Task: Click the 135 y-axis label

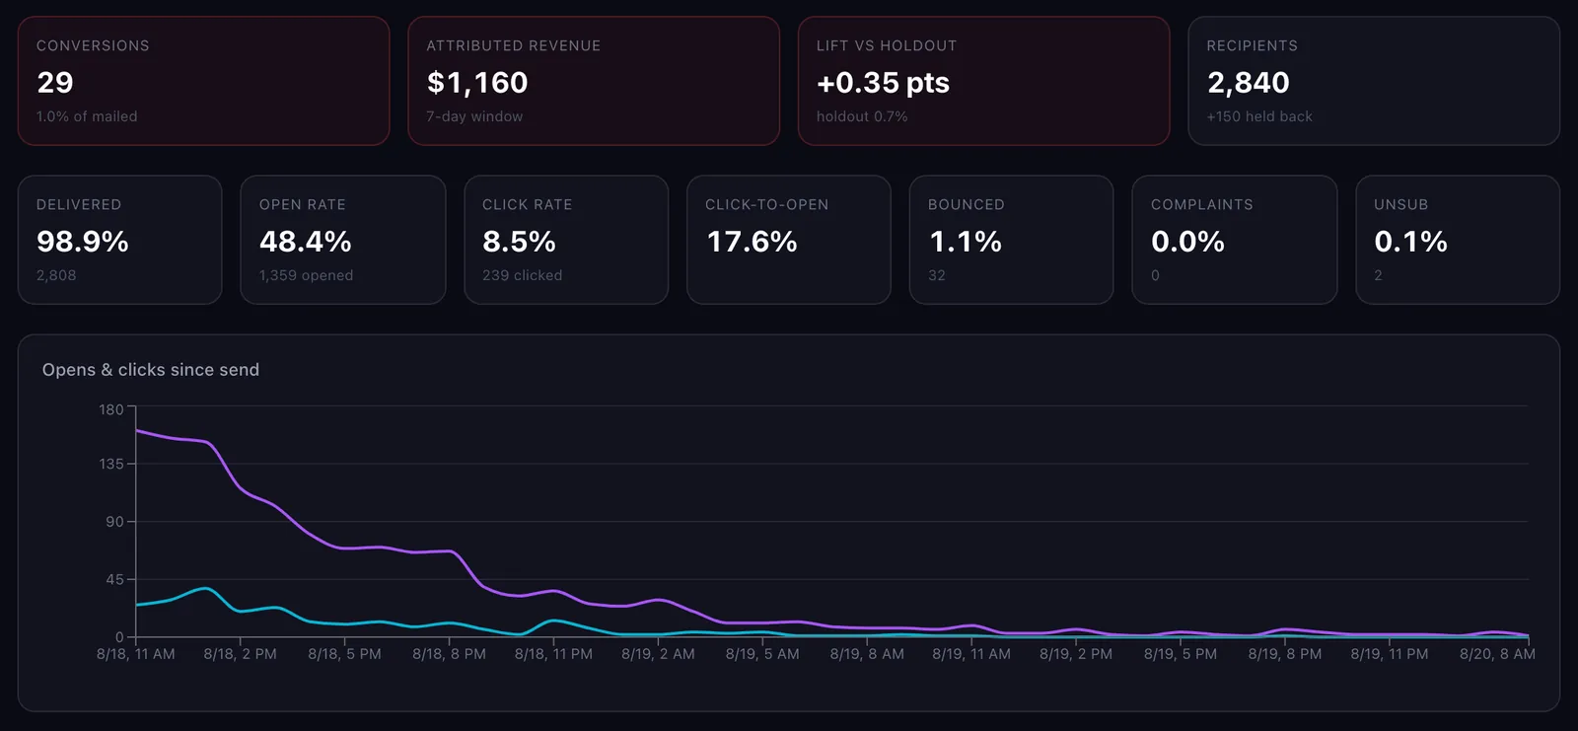Action: (111, 464)
